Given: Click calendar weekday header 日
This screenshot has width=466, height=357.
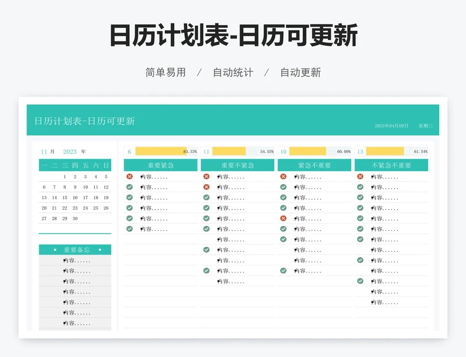Looking at the screenshot, I should pyautogui.click(x=106, y=165).
